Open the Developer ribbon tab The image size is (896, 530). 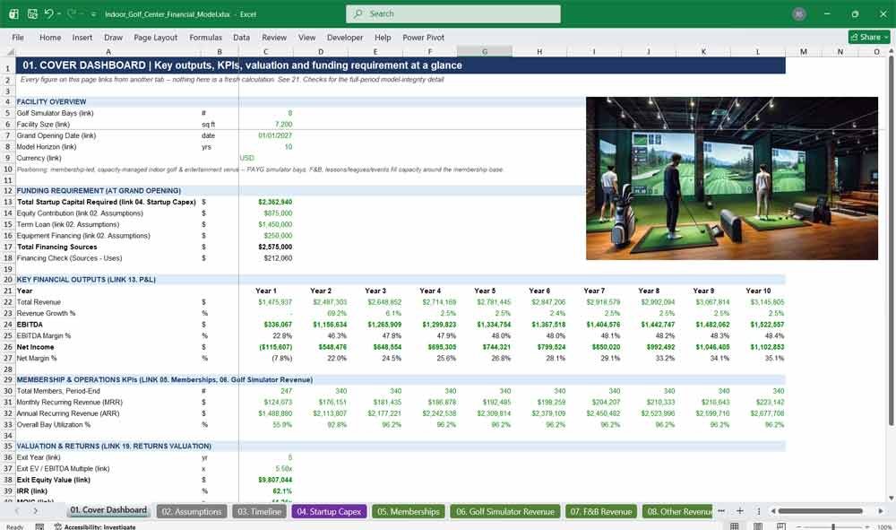point(345,37)
